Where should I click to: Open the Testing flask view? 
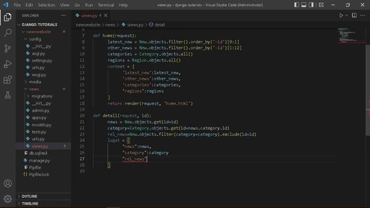pyautogui.click(x=8, y=95)
